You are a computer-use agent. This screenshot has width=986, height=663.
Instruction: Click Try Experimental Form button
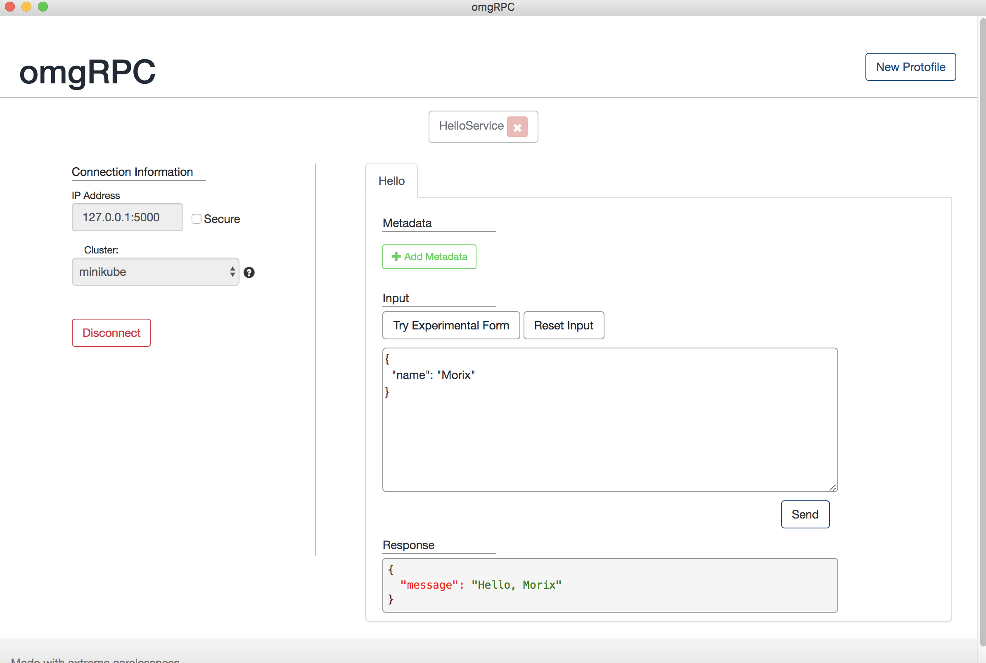(x=451, y=326)
